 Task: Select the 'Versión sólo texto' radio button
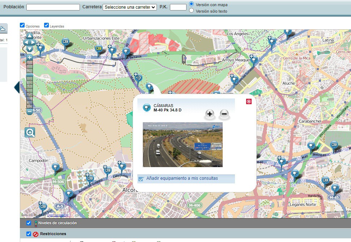tap(191, 10)
